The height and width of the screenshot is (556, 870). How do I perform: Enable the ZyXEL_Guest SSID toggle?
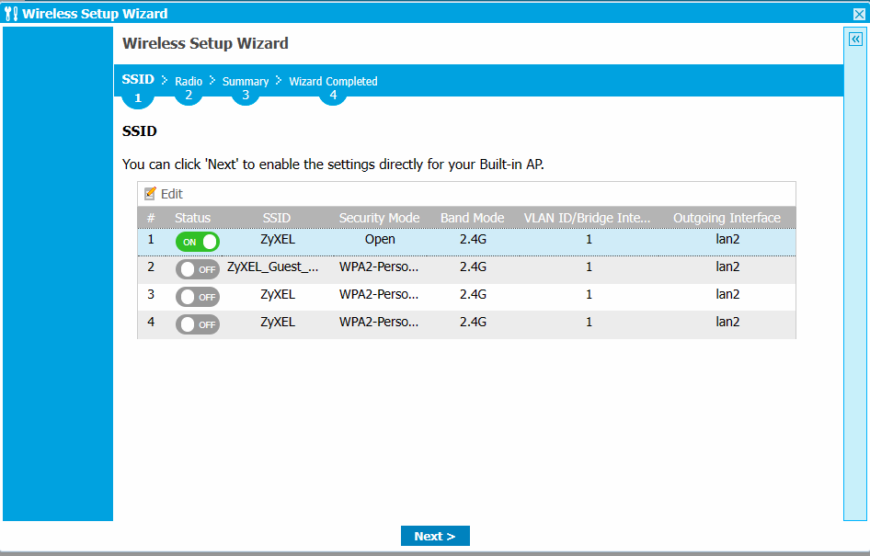198,269
